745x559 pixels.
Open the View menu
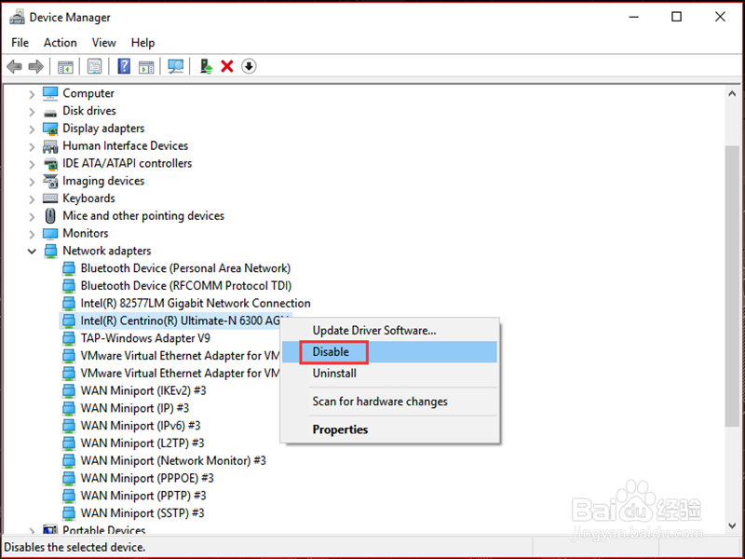(x=104, y=43)
